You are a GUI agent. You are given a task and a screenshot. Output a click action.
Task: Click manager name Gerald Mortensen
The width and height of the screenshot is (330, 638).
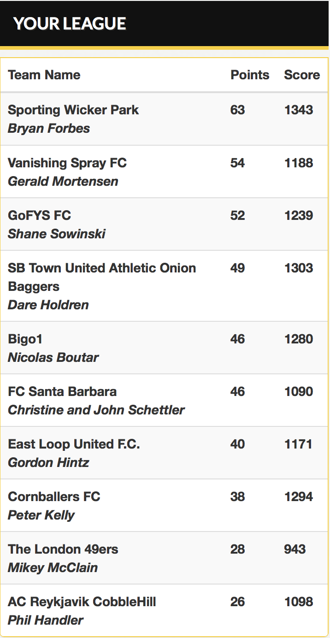(63, 181)
